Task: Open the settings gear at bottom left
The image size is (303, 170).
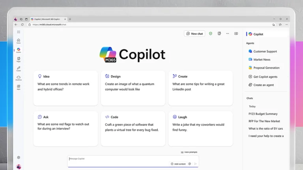Action: [x=19, y=157]
